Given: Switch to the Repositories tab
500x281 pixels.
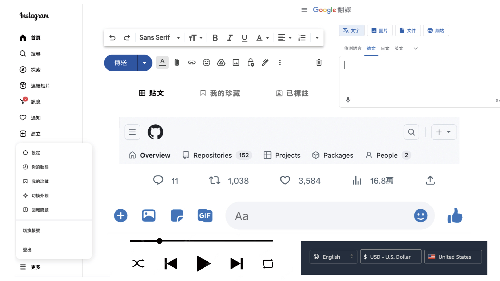Looking at the screenshot, I should tap(212, 155).
